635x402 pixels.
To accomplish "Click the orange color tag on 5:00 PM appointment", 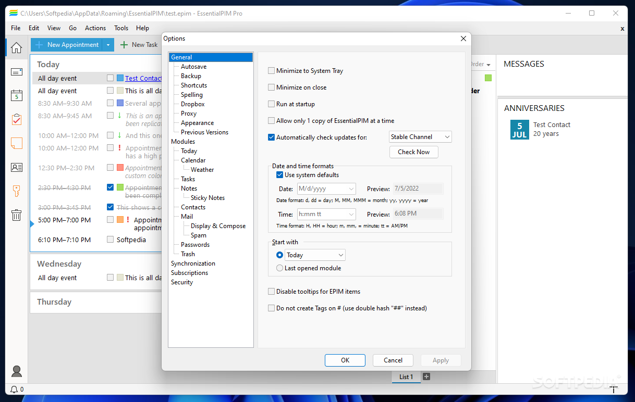I will tap(120, 220).
